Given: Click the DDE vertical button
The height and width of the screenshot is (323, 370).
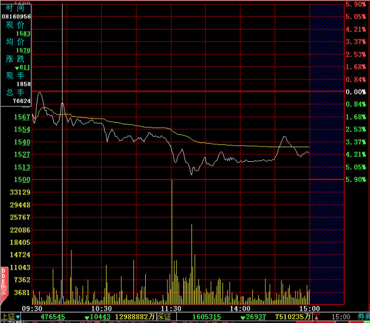Looking at the screenshot, I should click(x=3, y=279).
